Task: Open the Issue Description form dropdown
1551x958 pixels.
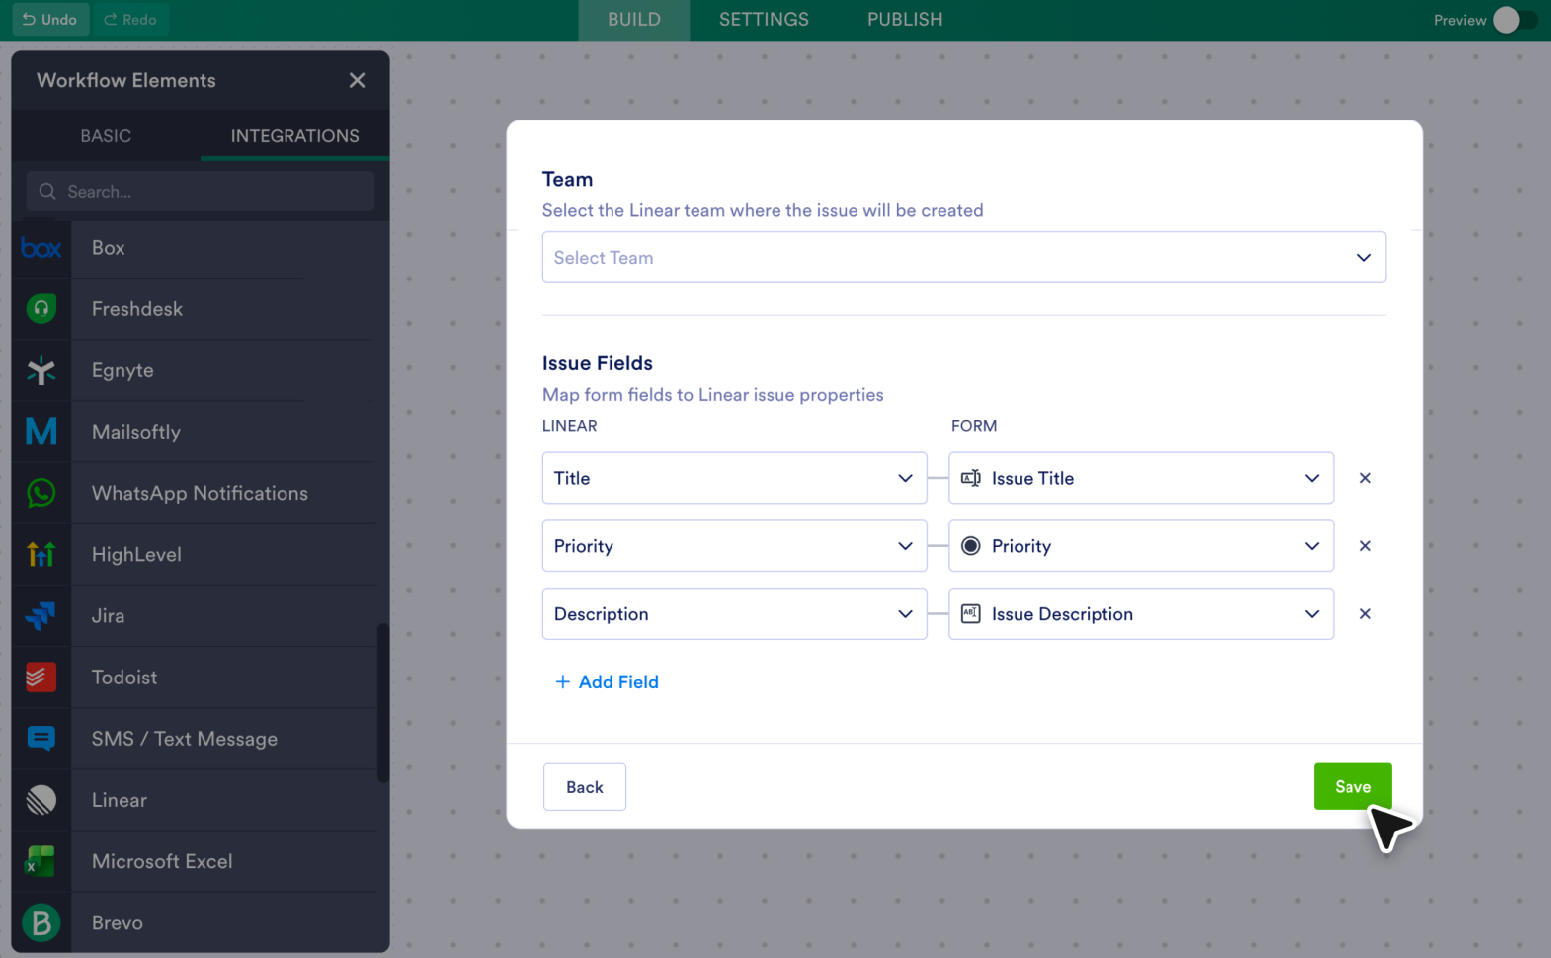Action: [x=1141, y=614]
